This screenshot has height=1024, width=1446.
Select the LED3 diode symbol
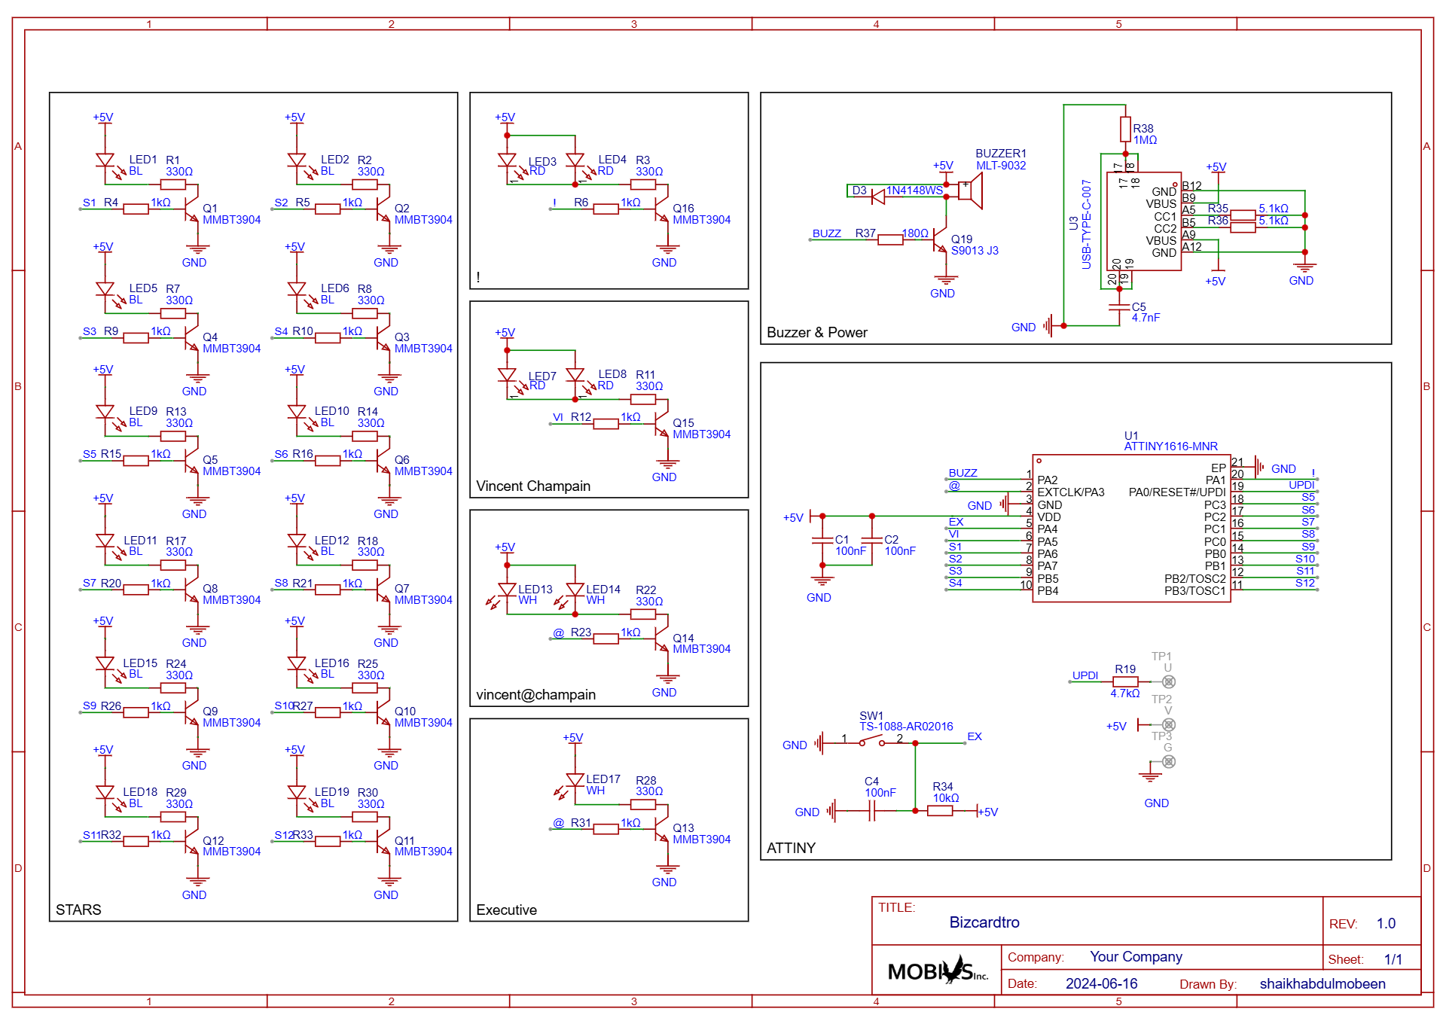[x=507, y=160]
